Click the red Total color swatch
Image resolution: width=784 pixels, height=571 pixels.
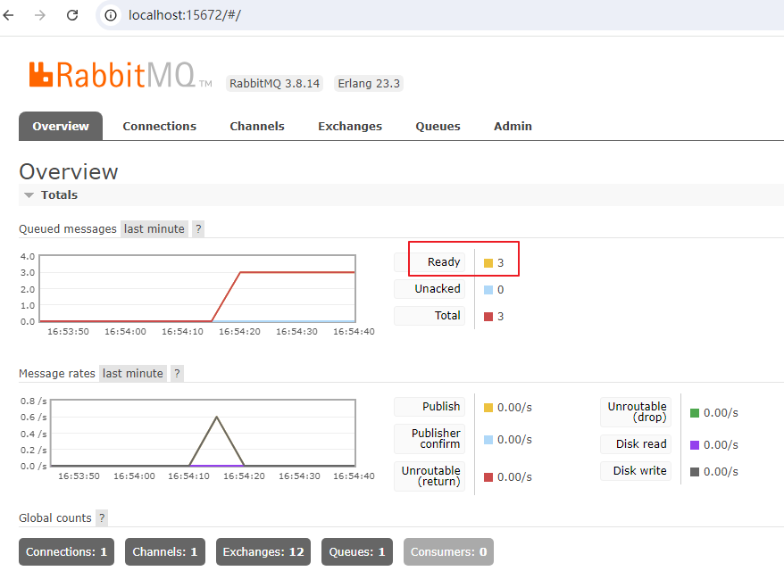[x=488, y=316]
